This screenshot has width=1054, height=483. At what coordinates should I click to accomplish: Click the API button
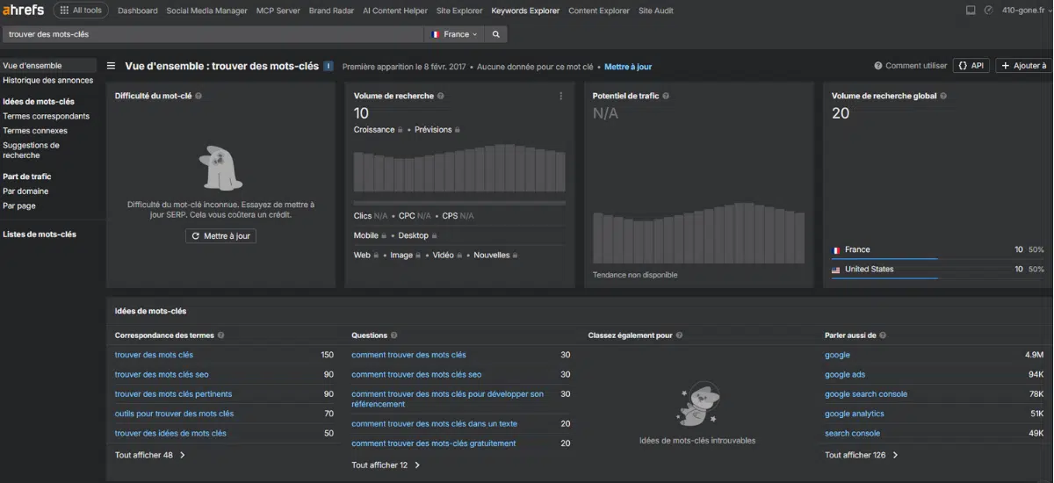(971, 66)
